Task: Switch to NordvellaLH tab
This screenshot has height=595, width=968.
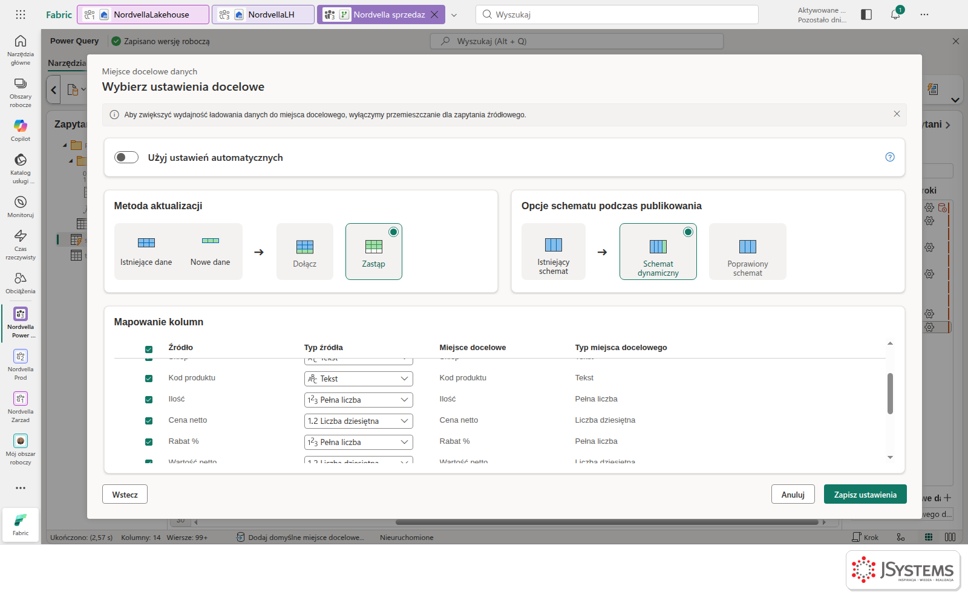Action: (263, 15)
